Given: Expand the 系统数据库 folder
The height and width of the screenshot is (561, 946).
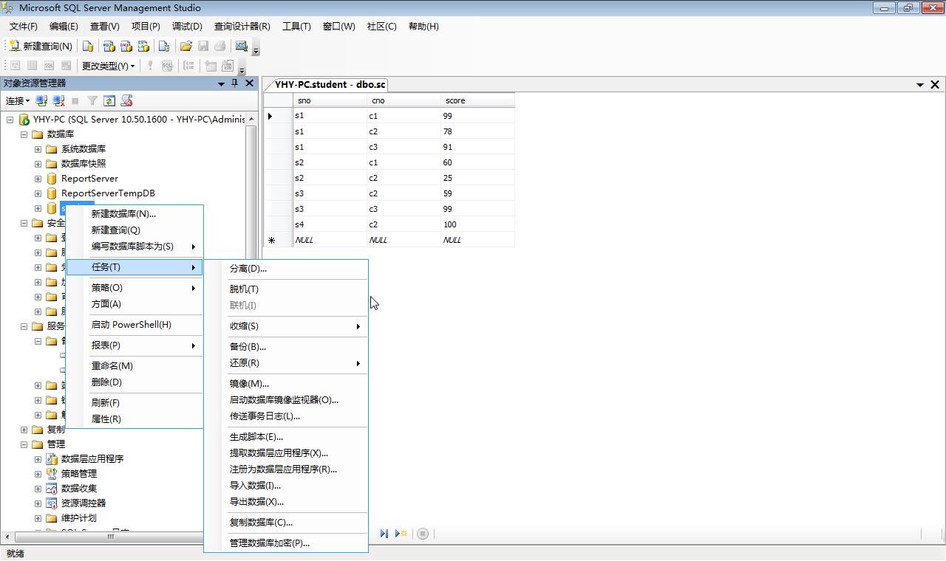Looking at the screenshot, I should pos(38,149).
